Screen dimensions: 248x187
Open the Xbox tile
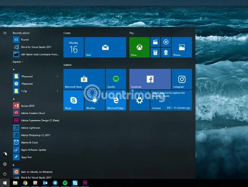pos(140,47)
